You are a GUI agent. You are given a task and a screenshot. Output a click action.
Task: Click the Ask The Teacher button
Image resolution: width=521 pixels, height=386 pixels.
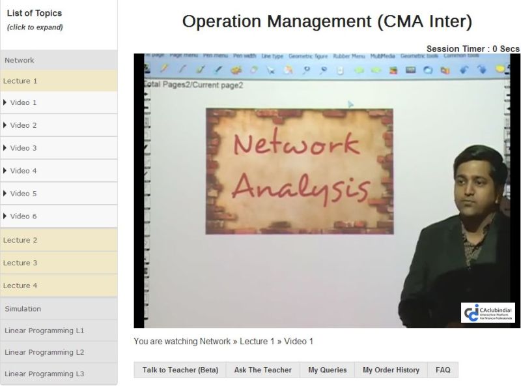(x=263, y=370)
